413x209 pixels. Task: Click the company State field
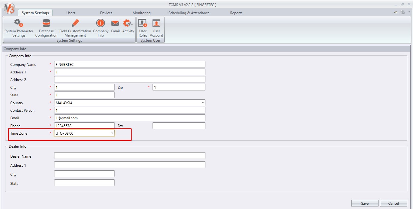pyautogui.click(x=84, y=95)
